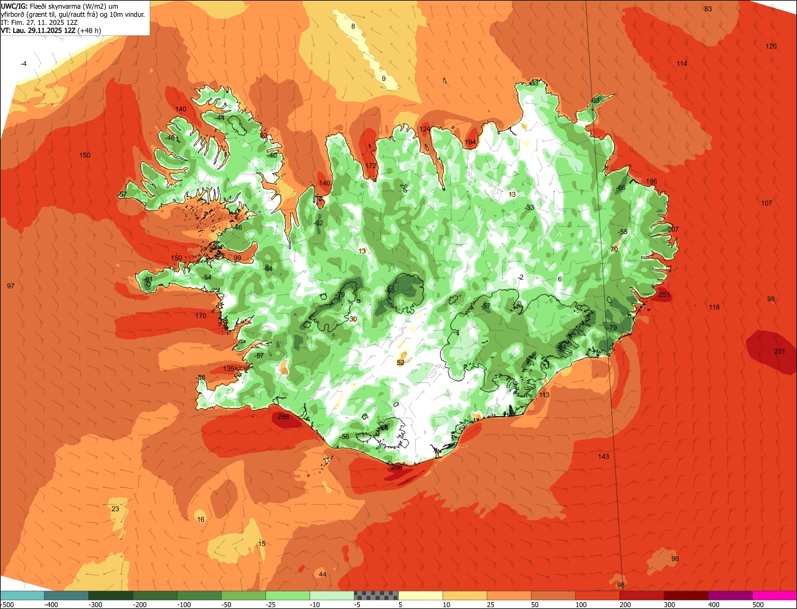Click the flux value 113 off the southeast coast
The height and width of the screenshot is (609, 797).
(x=544, y=395)
